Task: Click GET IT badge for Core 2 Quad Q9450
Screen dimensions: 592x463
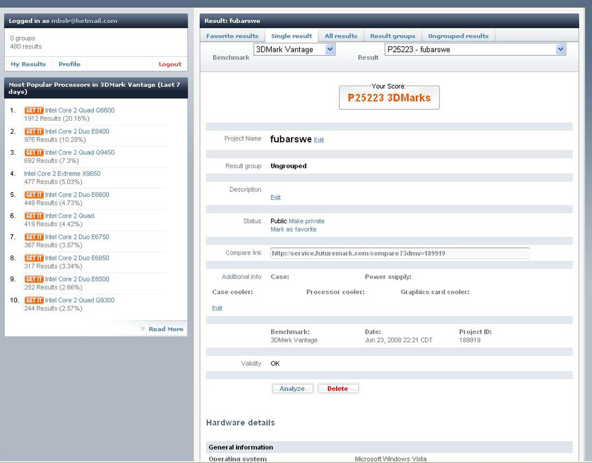Action: [34, 153]
